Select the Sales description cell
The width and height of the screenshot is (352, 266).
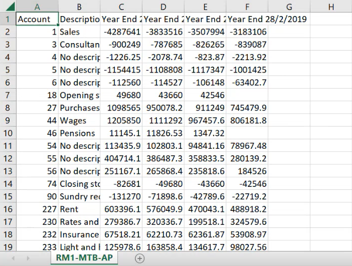[x=79, y=32]
